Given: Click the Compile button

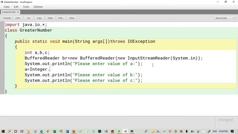Looking at the screenshot, I should click(7, 18).
